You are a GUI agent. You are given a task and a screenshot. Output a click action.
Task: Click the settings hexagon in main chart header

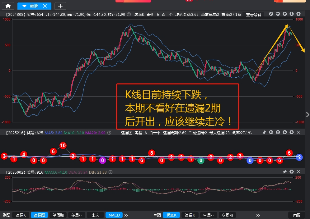[x=298, y=14]
